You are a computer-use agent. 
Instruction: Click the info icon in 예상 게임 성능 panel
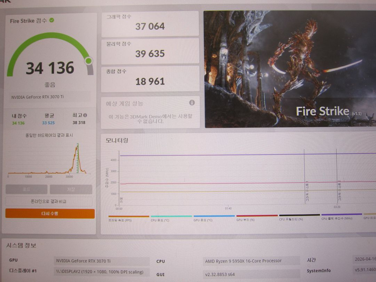click(192, 103)
